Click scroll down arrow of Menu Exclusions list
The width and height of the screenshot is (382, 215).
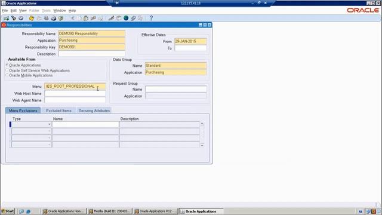pyautogui.click(x=202, y=146)
